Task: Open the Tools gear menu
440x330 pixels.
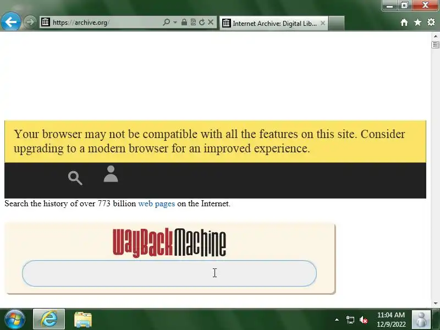Action: pyautogui.click(x=431, y=22)
